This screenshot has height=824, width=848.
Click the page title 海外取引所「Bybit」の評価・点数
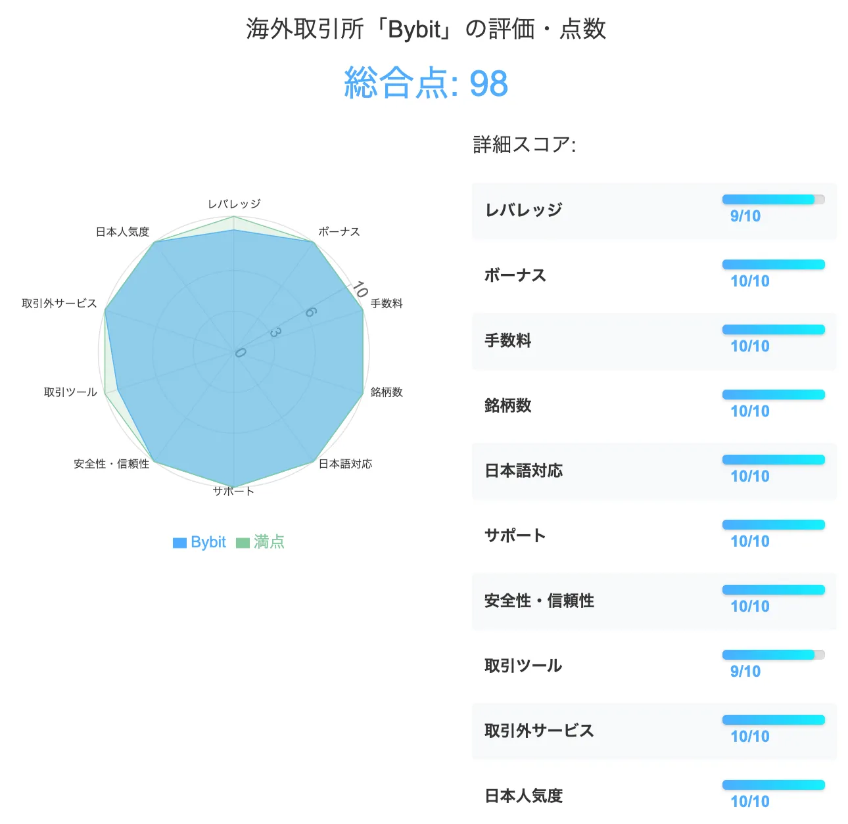pyautogui.click(x=426, y=29)
